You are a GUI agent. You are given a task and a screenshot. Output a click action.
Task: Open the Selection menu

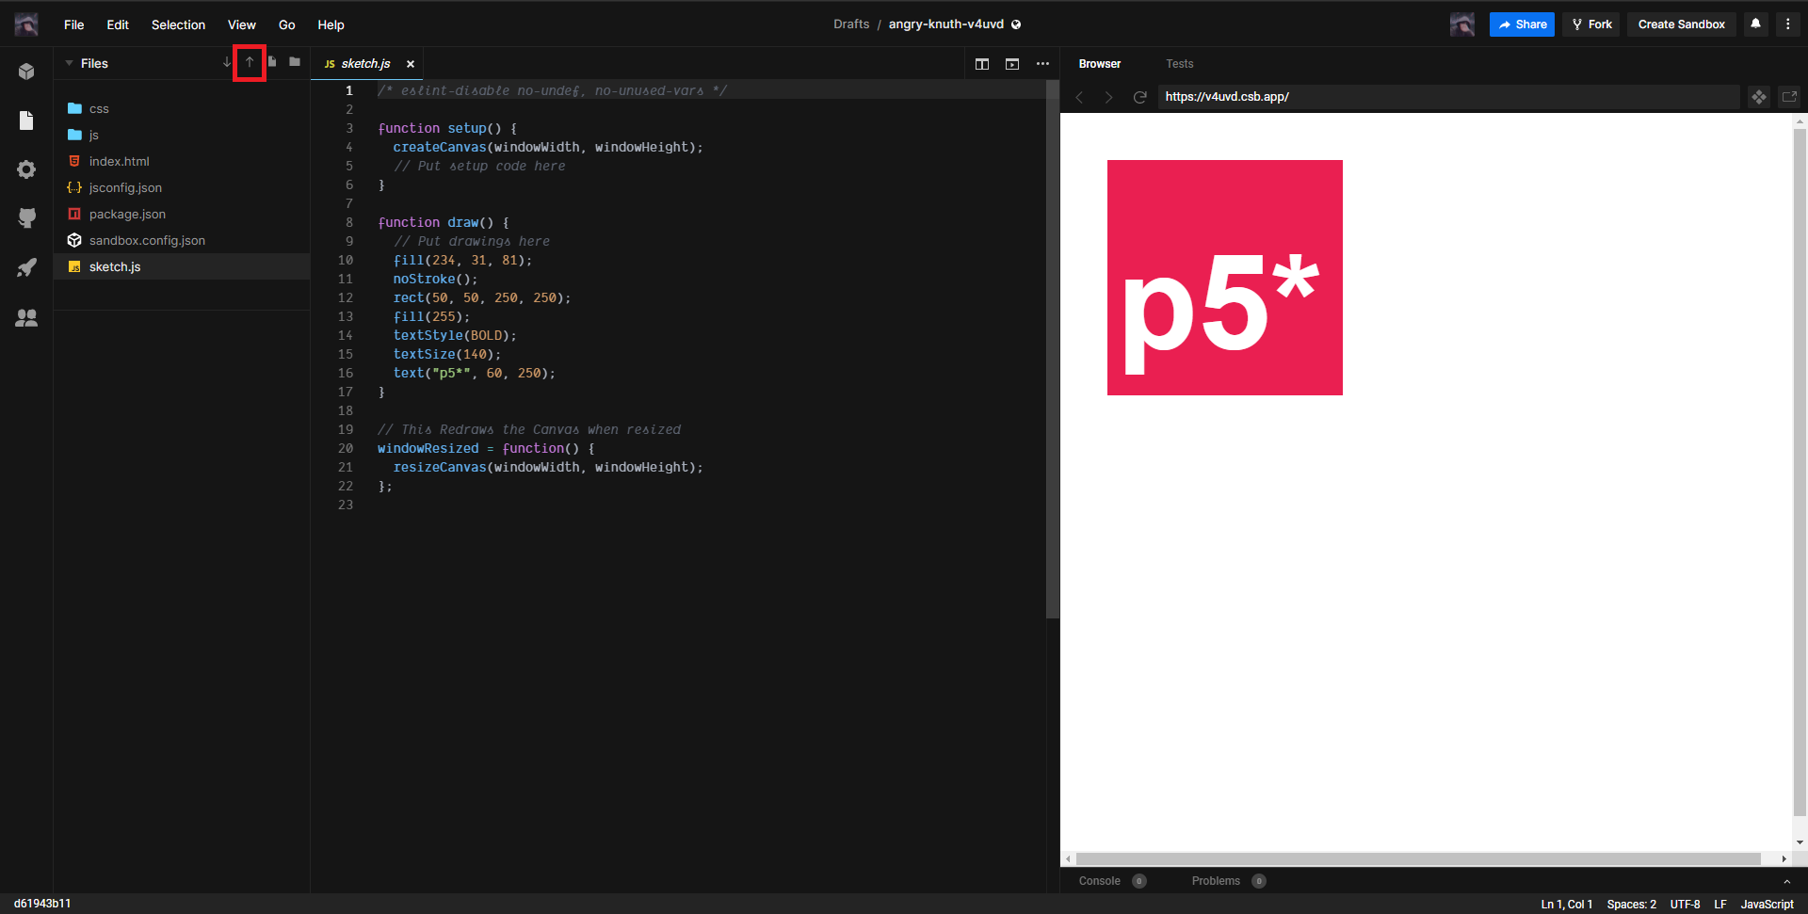coord(178,24)
